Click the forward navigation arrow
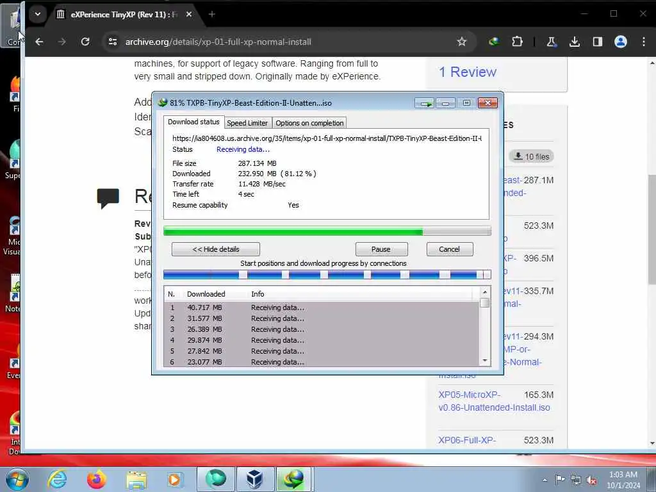656x492 pixels. [x=62, y=42]
